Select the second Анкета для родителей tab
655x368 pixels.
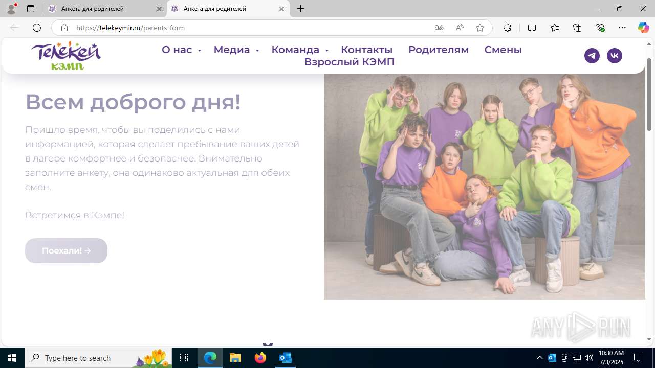tap(228, 9)
